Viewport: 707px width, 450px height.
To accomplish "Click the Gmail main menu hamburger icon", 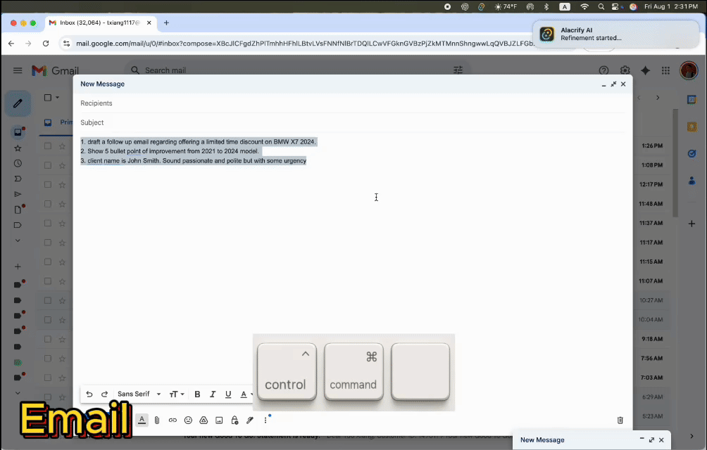I will 18,70.
